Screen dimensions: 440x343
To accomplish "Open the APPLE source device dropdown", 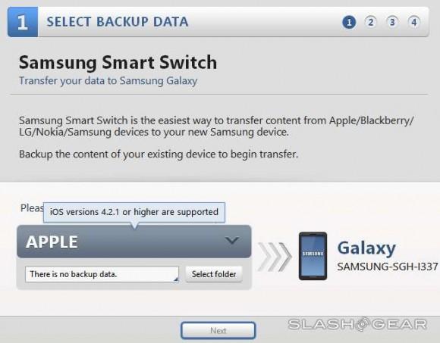I will pos(134,242).
